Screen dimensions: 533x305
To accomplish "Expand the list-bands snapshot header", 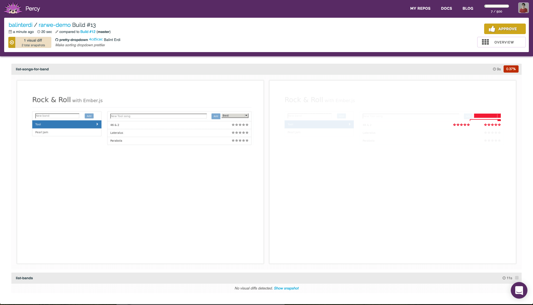I will 24,278.
